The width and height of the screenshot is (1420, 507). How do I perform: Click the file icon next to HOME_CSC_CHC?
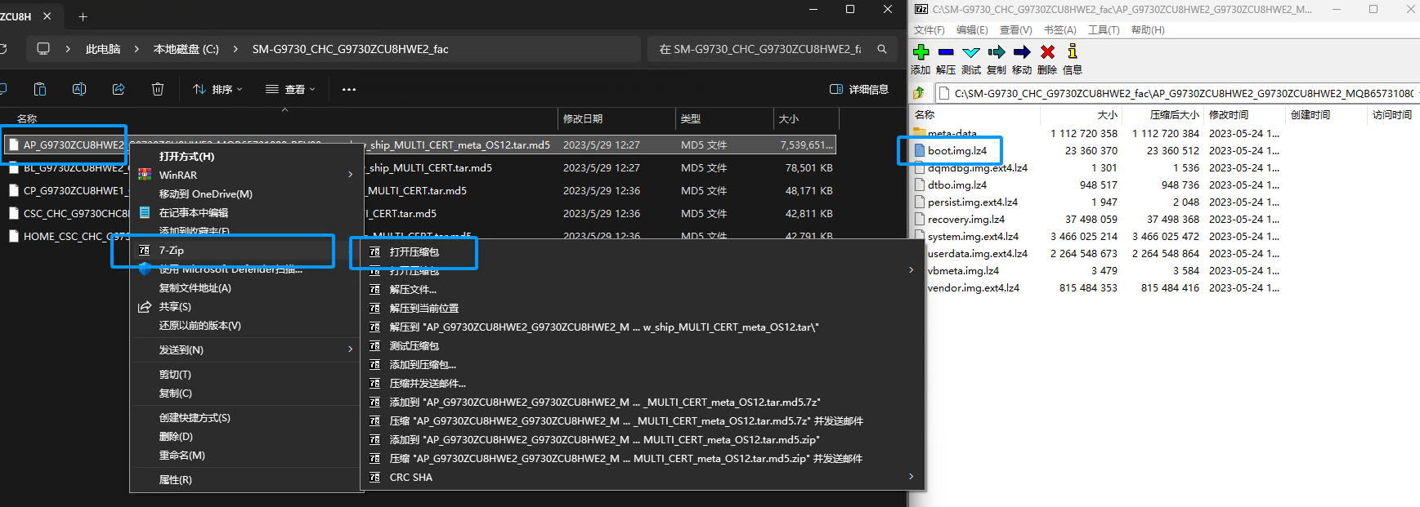coord(13,236)
